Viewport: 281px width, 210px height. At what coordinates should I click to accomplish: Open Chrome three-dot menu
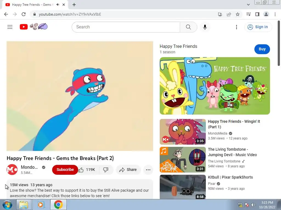point(275,14)
